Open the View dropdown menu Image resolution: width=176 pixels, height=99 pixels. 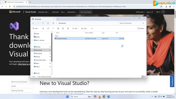[84, 29]
